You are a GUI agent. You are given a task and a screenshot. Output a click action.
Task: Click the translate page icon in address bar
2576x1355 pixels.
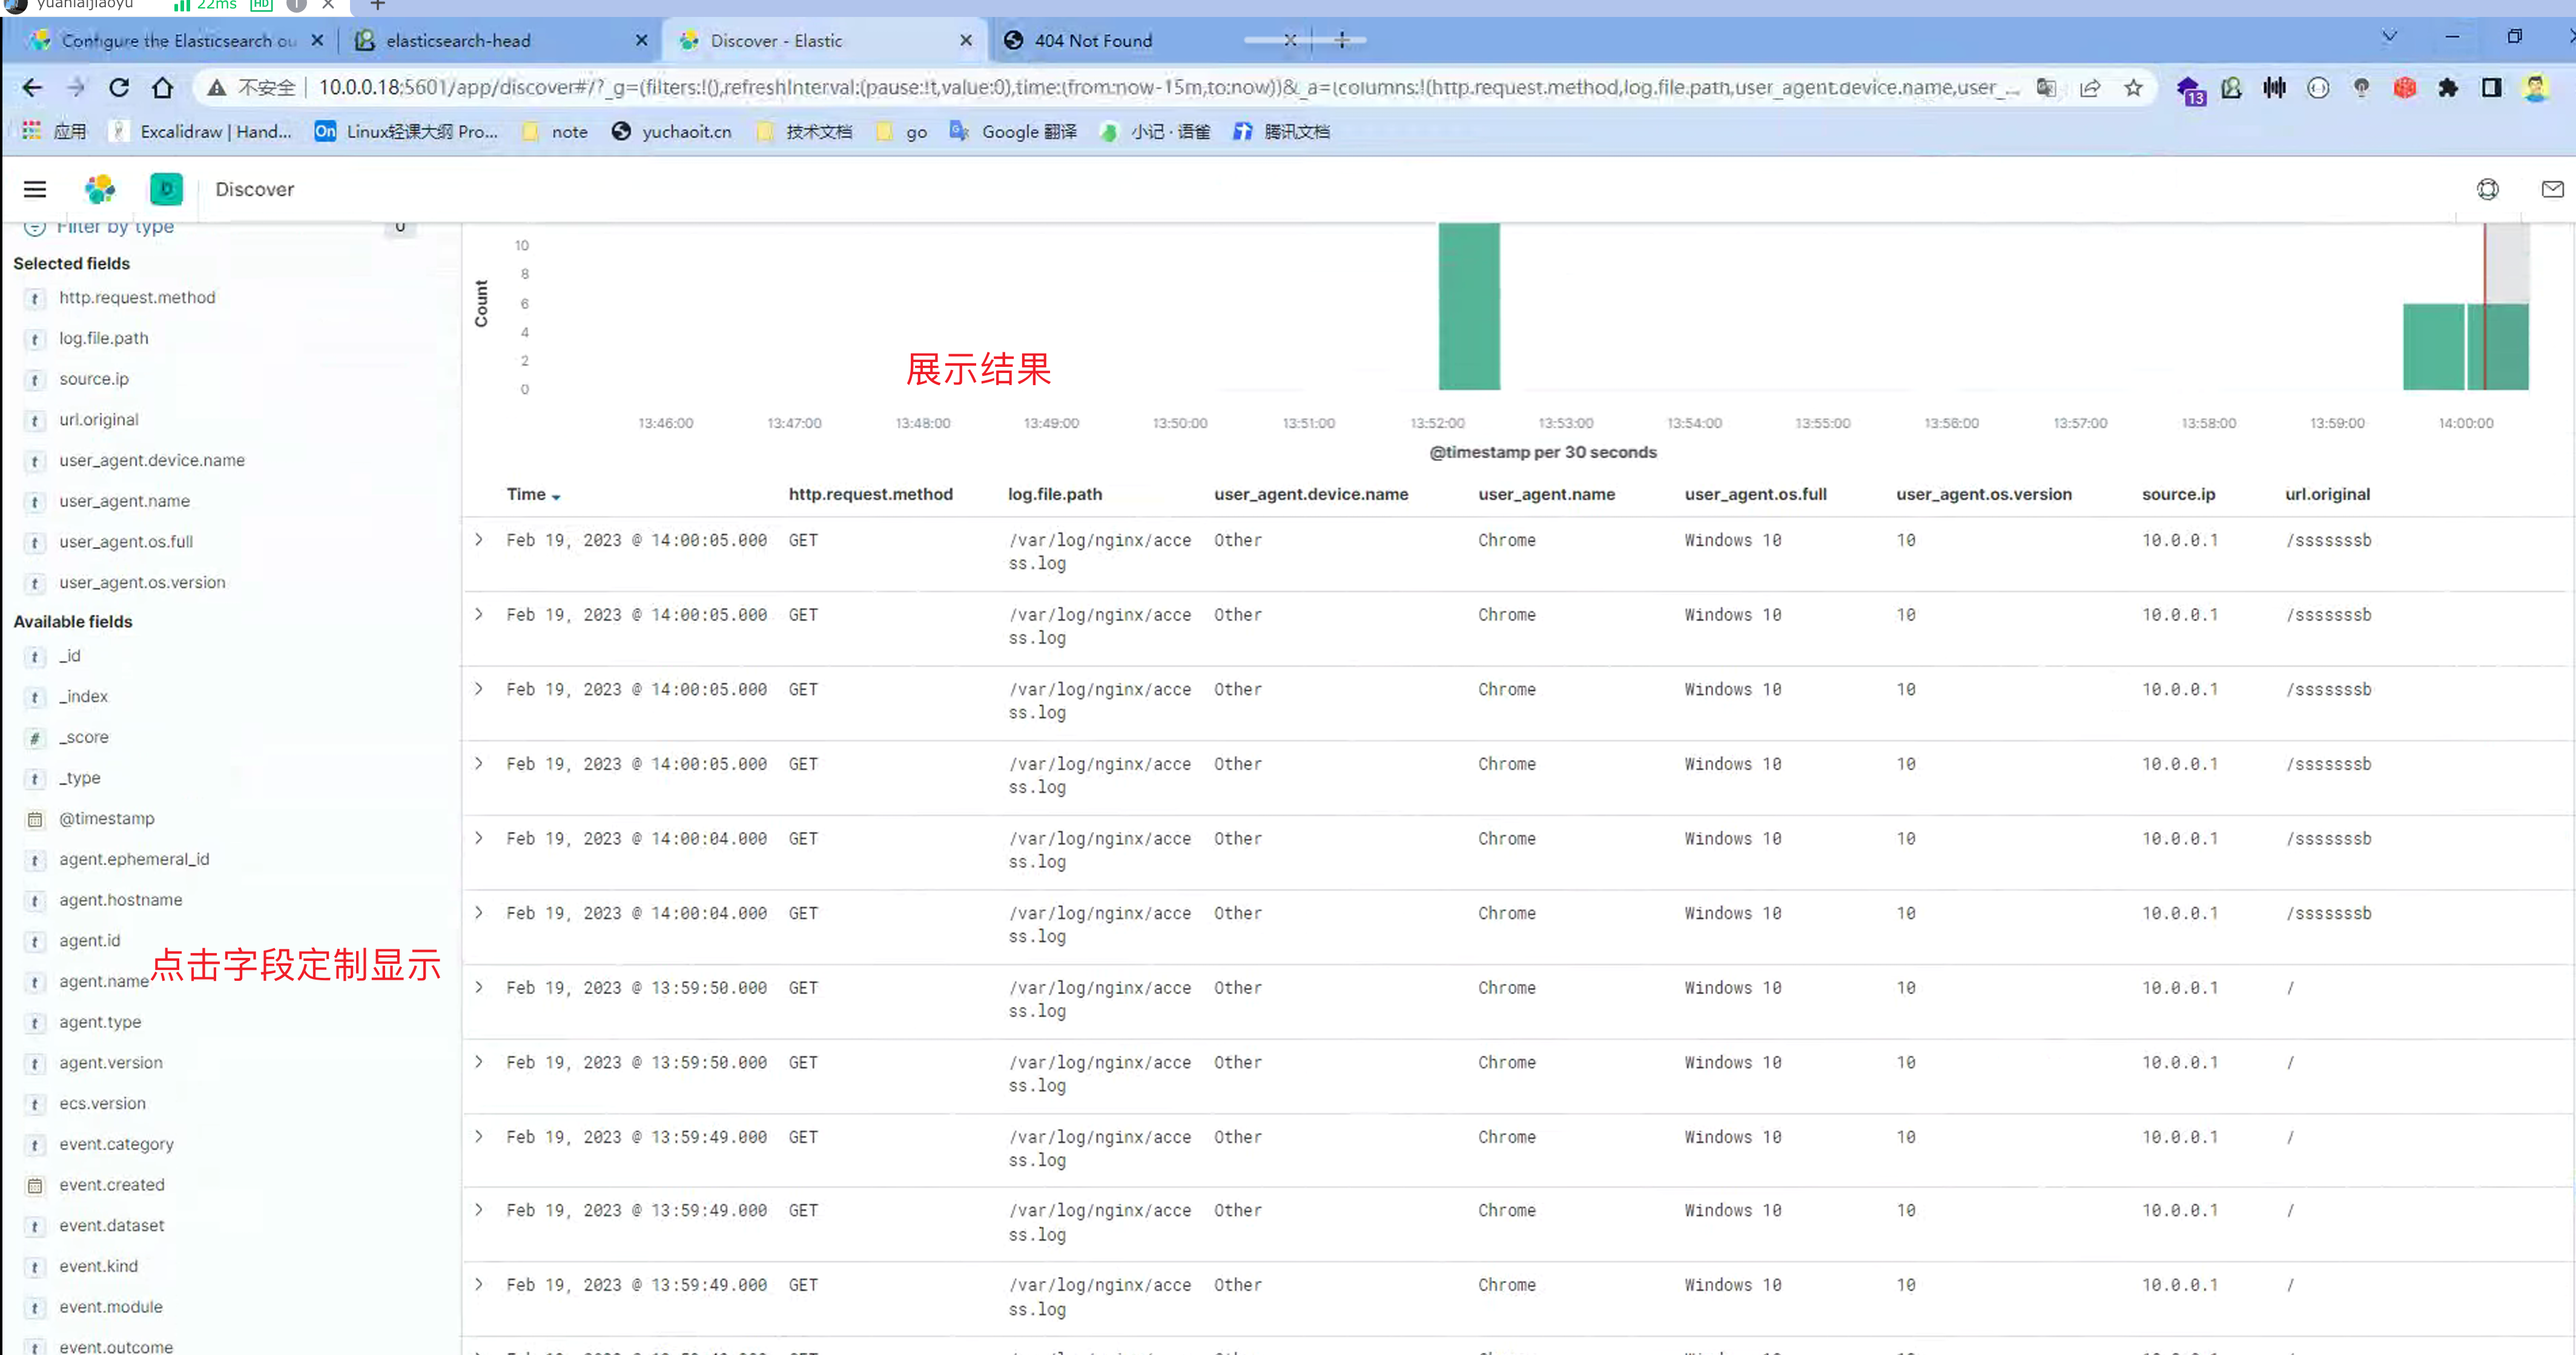pyautogui.click(x=2046, y=88)
